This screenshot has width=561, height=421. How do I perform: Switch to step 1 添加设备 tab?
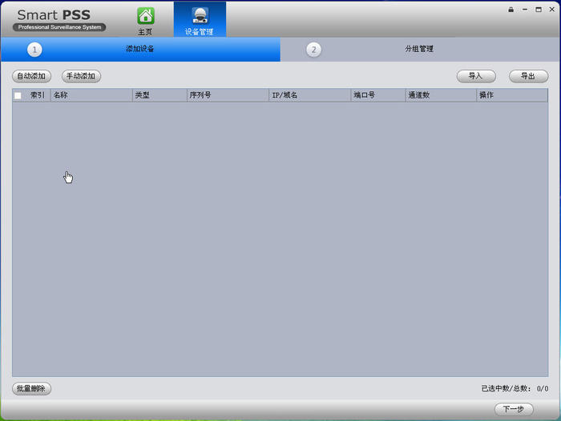tap(140, 50)
